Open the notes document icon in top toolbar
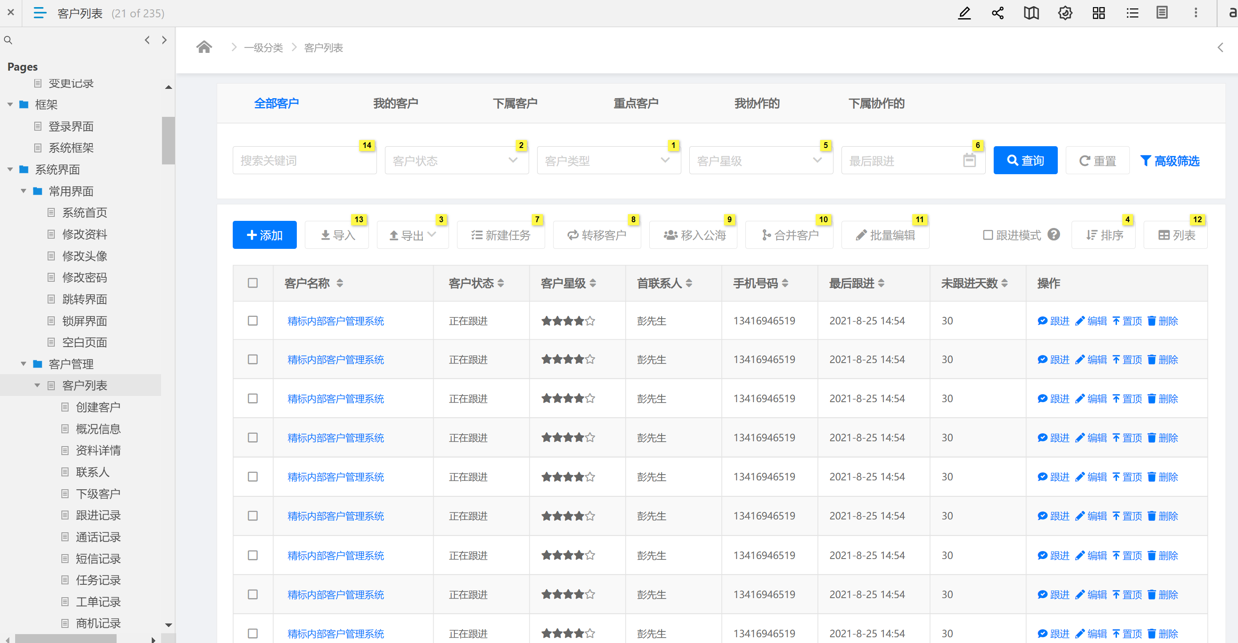 1162,13
